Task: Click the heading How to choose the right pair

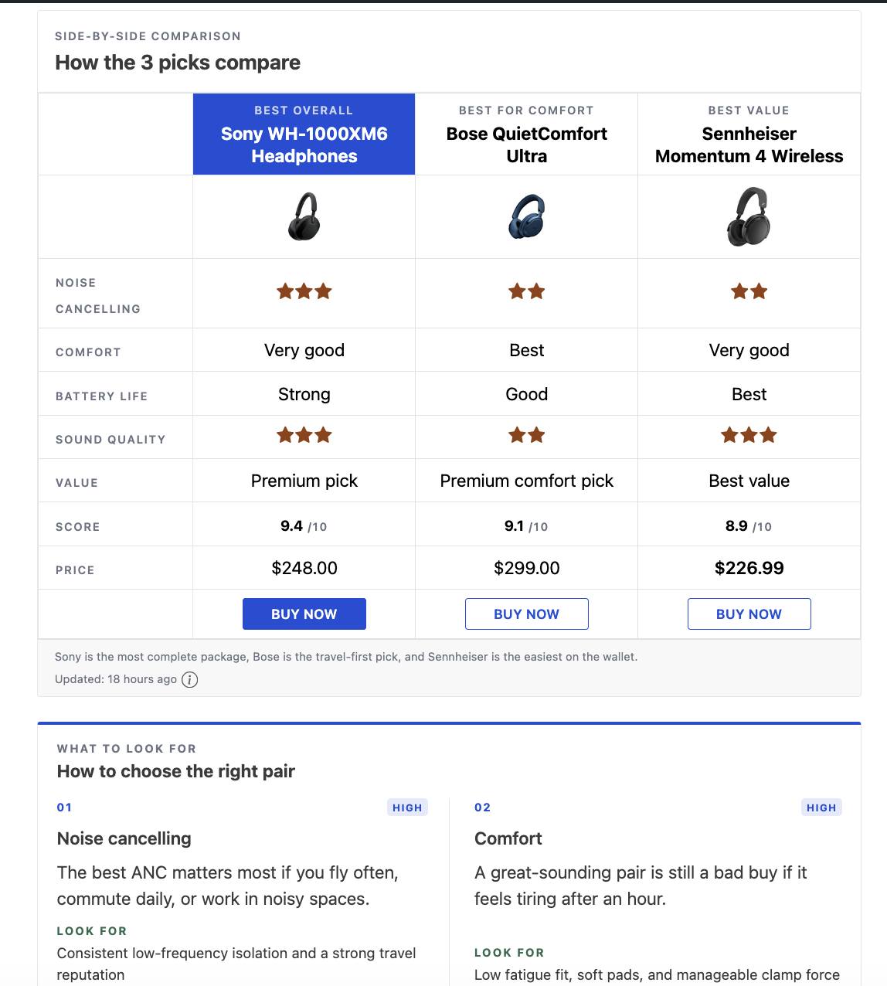Action: pyautogui.click(x=175, y=771)
